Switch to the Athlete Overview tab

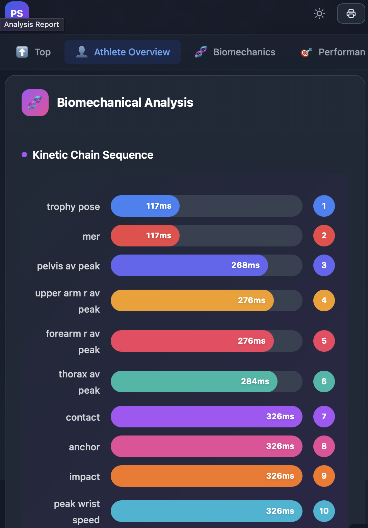tap(123, 52)
